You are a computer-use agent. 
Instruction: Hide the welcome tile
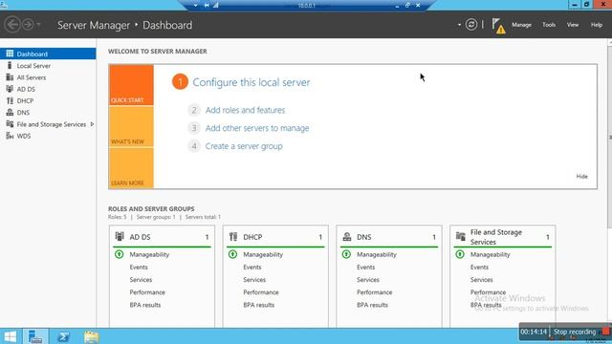(x=581, y=176)
